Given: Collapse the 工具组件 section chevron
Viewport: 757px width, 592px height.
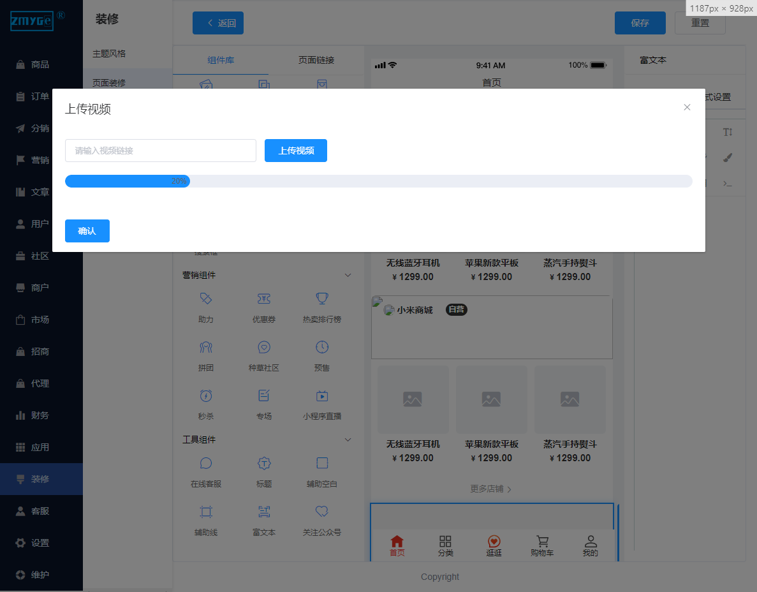Looking at the screenshot, I should pyautogui.click(x=348, y=440).
